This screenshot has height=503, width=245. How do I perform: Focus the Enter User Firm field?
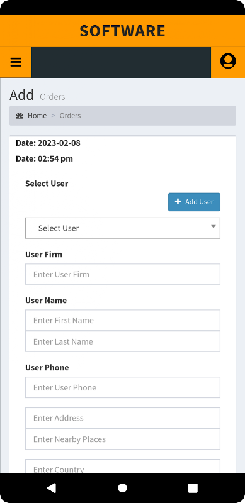point(123,274)
